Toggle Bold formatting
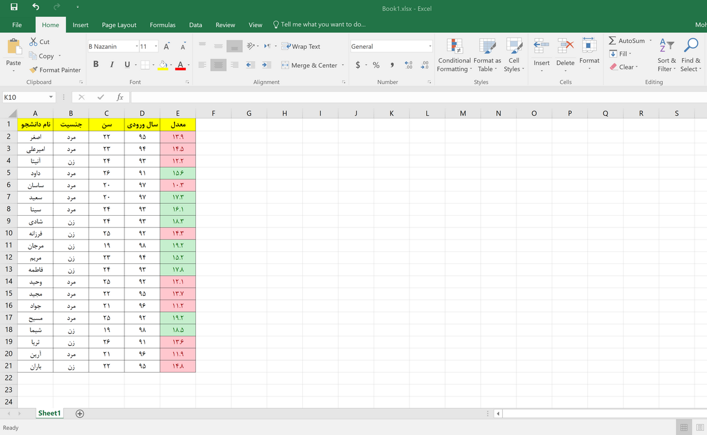The image size is (707, 435). pyautogui.click(x=96, y=65)
